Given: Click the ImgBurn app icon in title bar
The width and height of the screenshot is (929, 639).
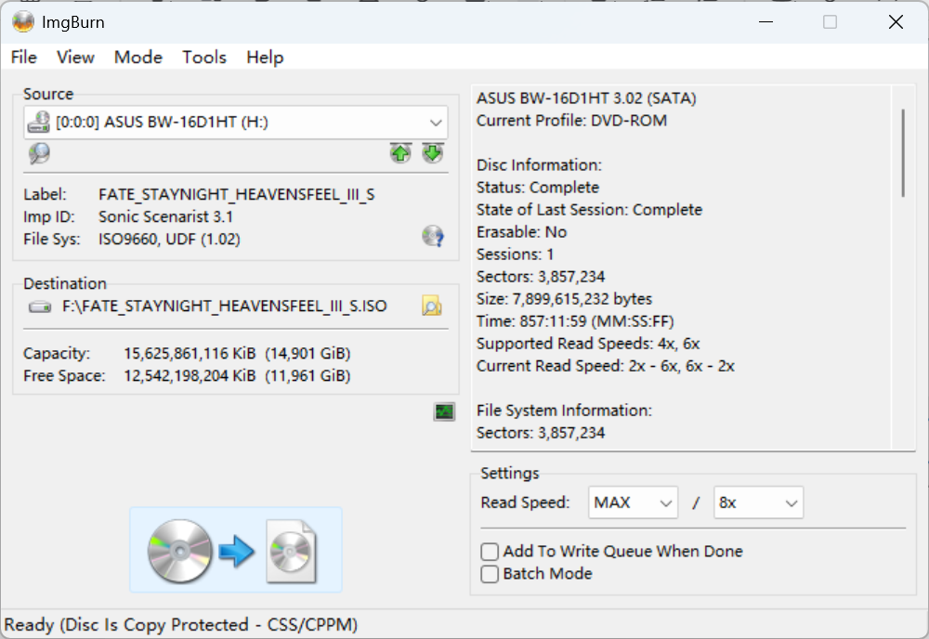Looking at the screenshot, I should click(x=23, y=22).
